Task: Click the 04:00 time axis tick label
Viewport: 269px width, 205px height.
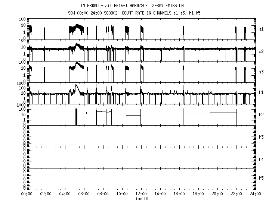Action: click(x=65, y=194)
